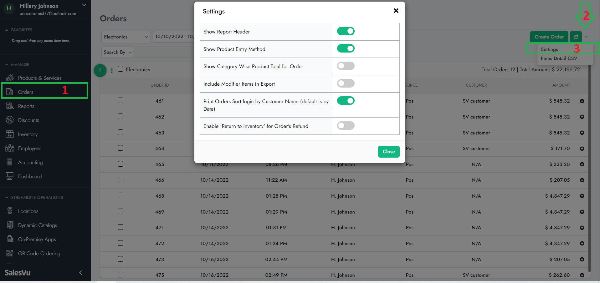
Task: Click the Reports sidebar icon
Action: click(x=10, y=106)
